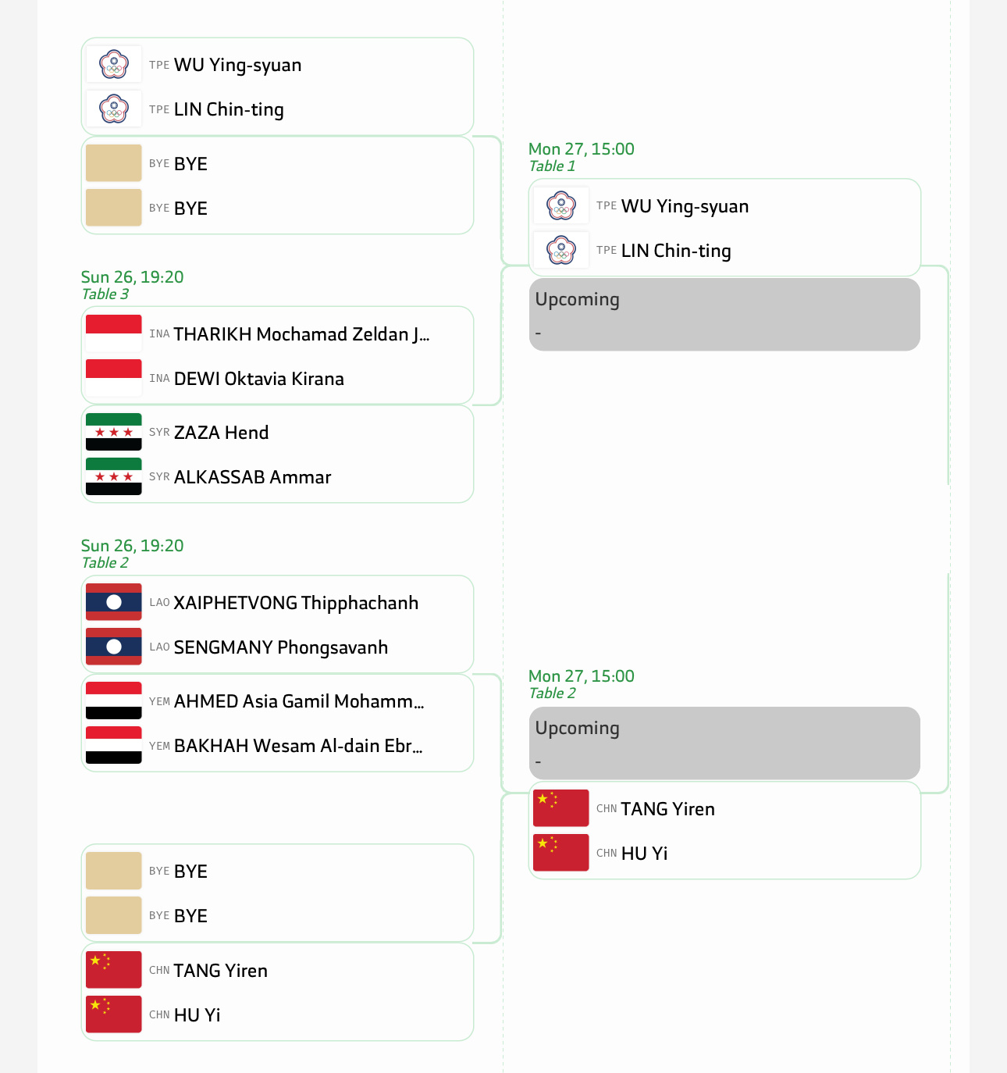Click the Indonesia flag beside THARIKH Mochamad Zeldan

pos(114,334)
